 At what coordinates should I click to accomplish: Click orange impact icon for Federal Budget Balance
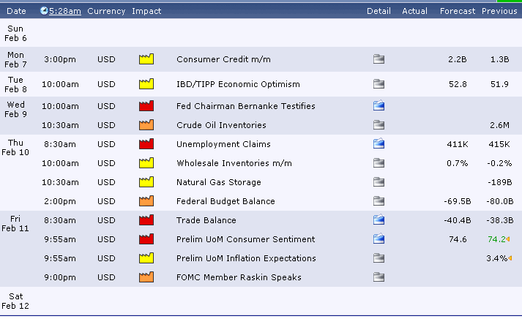point(146,201)
